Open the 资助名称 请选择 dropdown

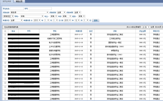[29, 12]
